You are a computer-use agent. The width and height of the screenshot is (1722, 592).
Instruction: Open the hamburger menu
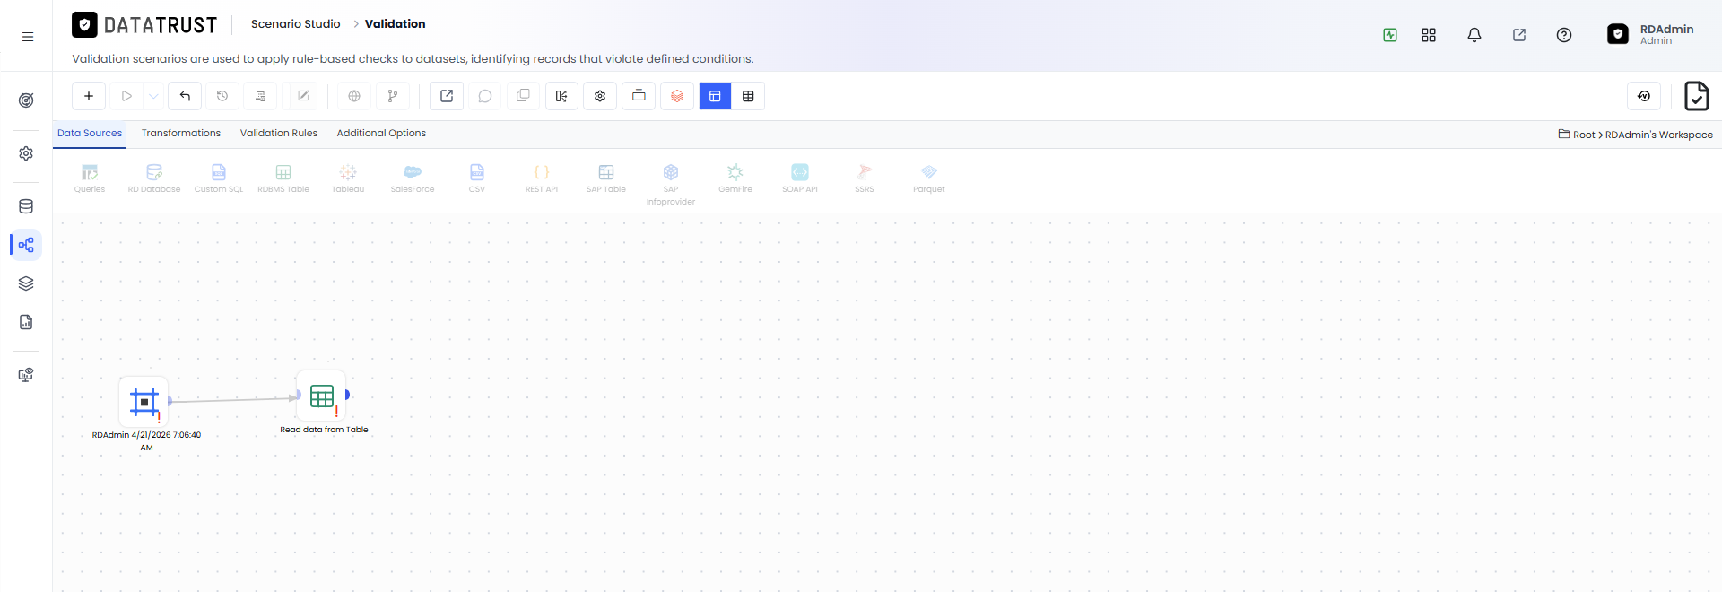pyautogui.click(x=28, y=37)
